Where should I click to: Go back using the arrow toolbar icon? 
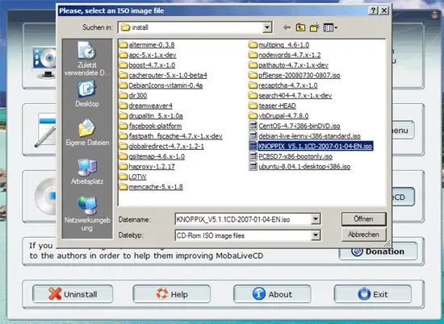pyautogui.click(x=287, y=27)
